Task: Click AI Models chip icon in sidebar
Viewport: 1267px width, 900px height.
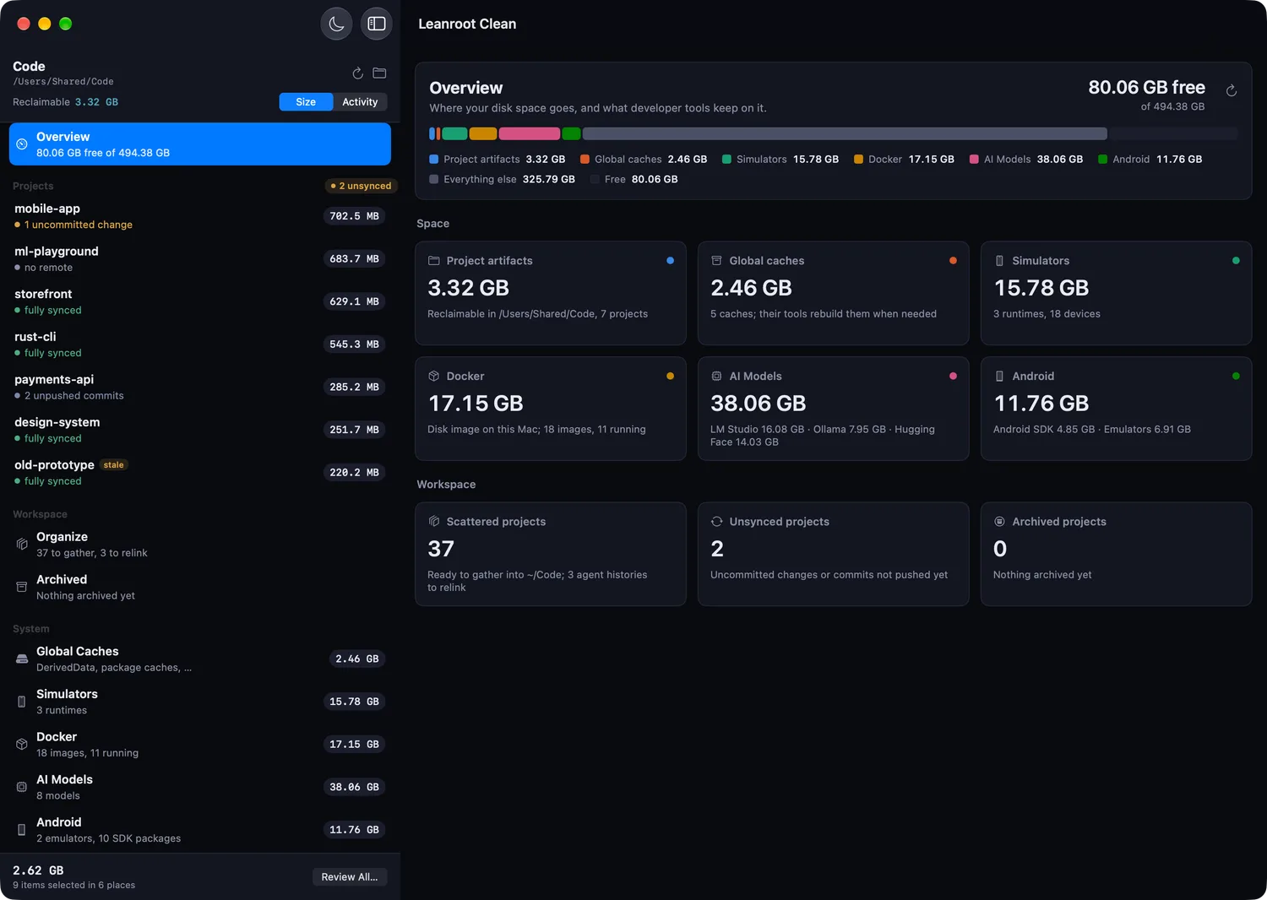Action: pyautogui.click(x=22, y=787)
